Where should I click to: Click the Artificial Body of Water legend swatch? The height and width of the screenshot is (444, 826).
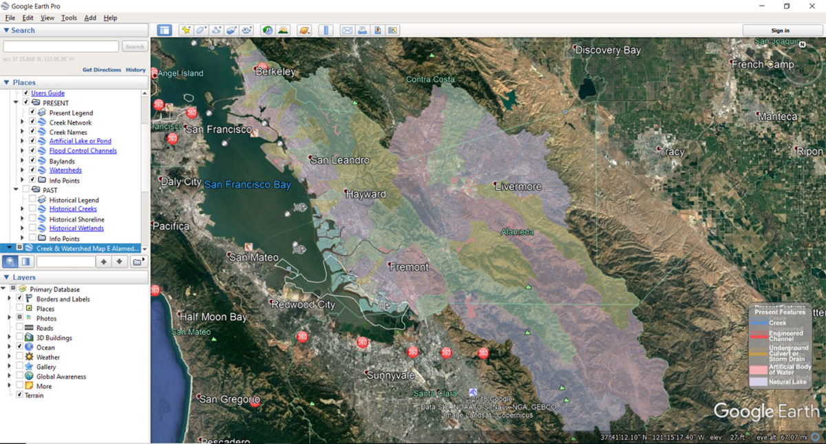click(759, 370)
